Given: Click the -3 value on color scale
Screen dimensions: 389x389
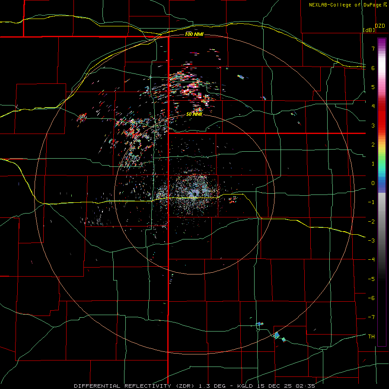Looking at the screenshot, I should 371,241.
